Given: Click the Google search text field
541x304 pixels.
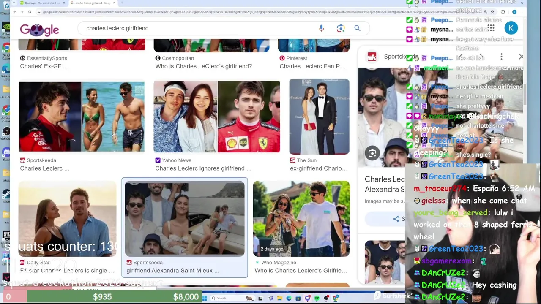Looking at the screenshot, I should pos(199,28).
